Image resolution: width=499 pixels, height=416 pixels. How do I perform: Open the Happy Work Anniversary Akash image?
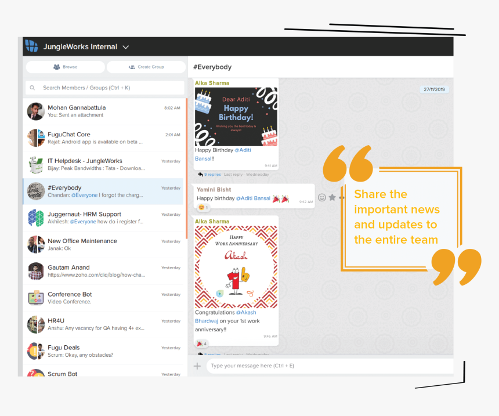[x=236, y=267]
